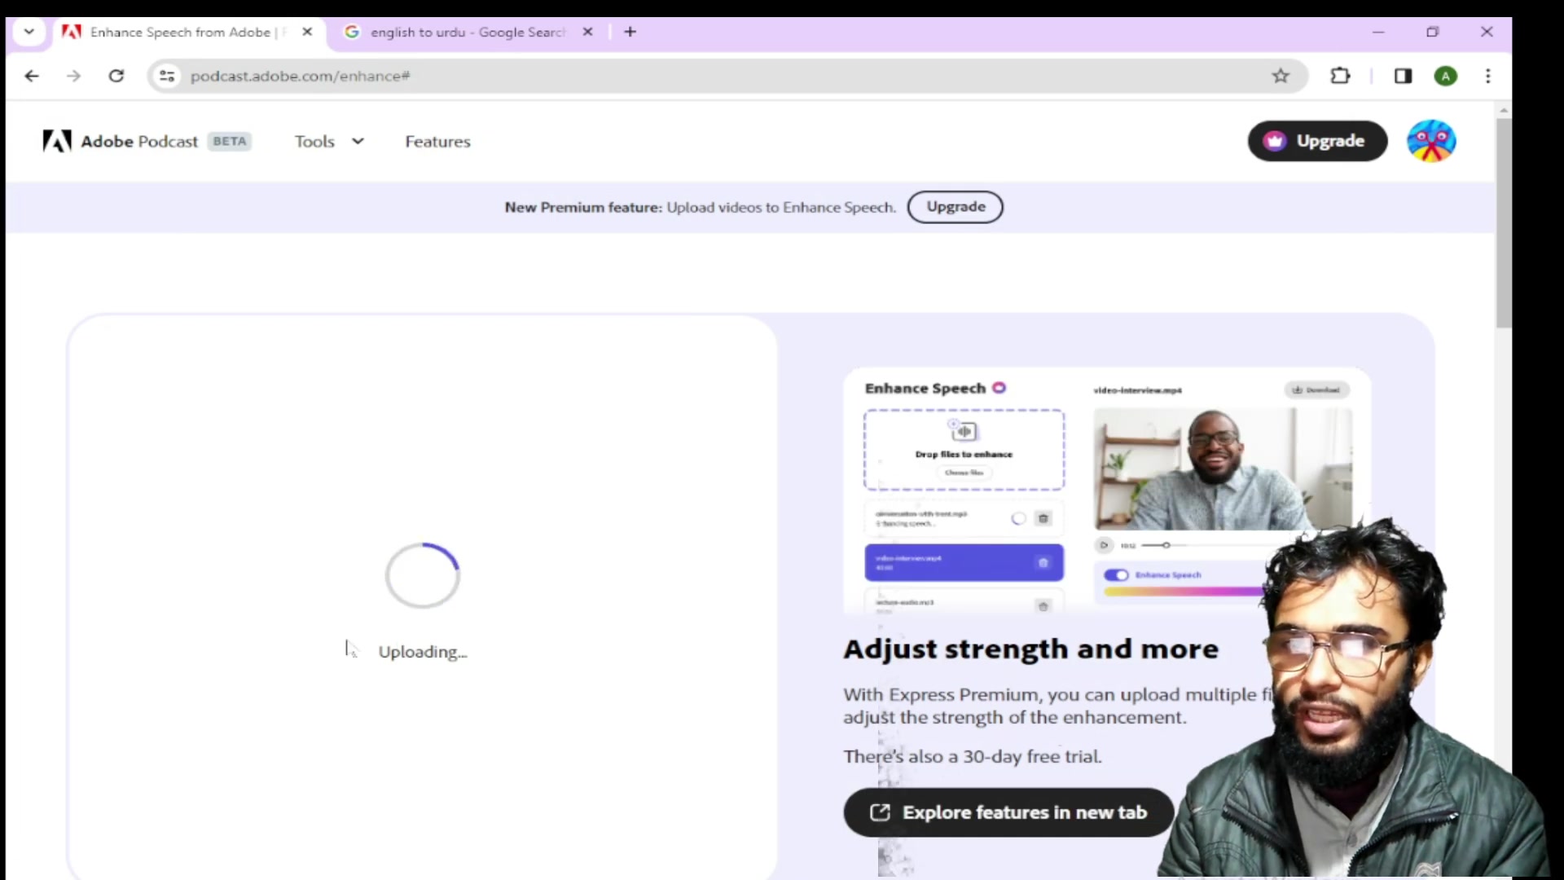Screen dimensions: 1564x880
Task: Click the BETA badge
Action: point(229,141)
